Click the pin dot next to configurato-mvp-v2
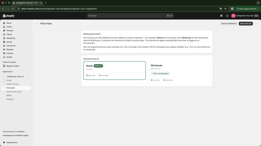The image size is (261, 146). pos(29,77)
